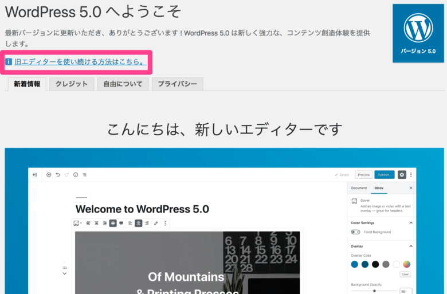Click the move block down arrow
447x294 pixels.
click(64, 273)
